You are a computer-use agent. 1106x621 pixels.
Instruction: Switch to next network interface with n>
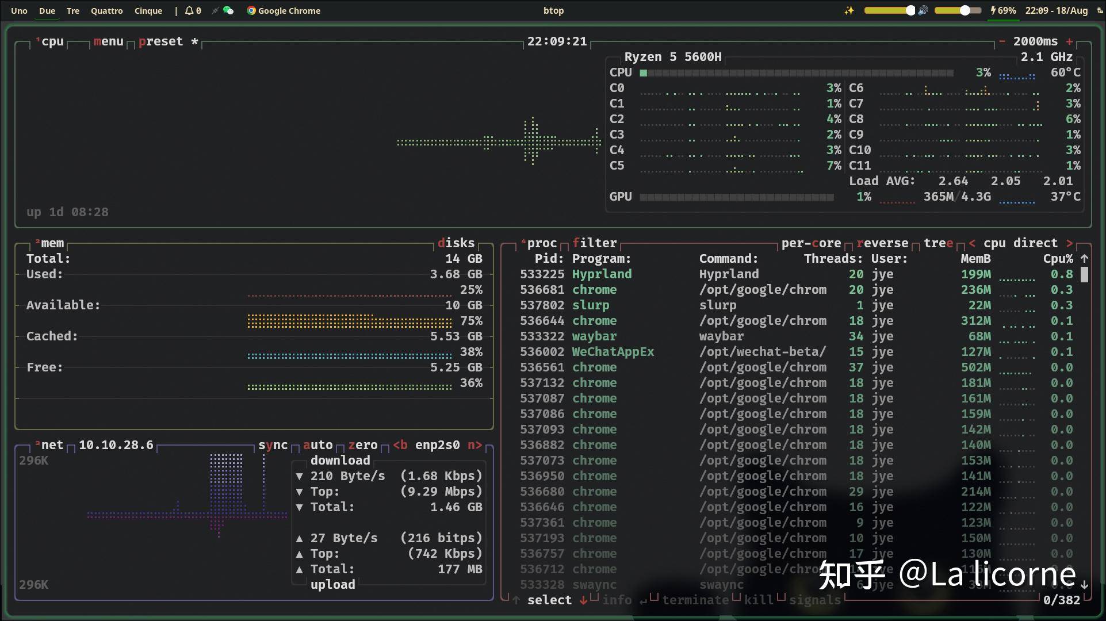click(475, 445)
